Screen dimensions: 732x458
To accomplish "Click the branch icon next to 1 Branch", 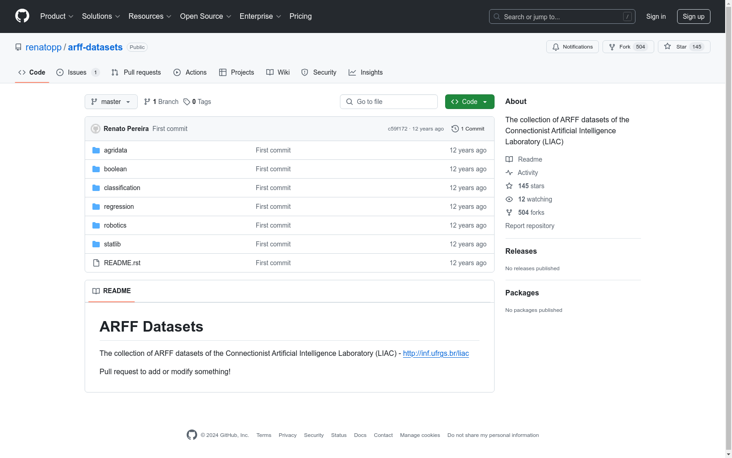I will coord(147,102).
